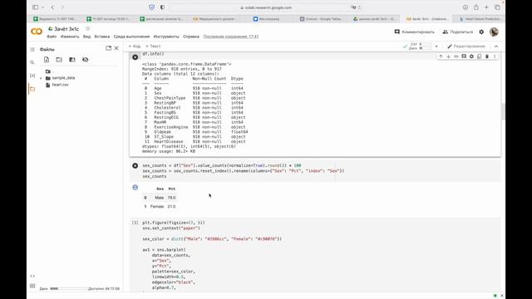Open the Справка menu
Viewport: 532px width, 299px height.
[x=191, y=37]
